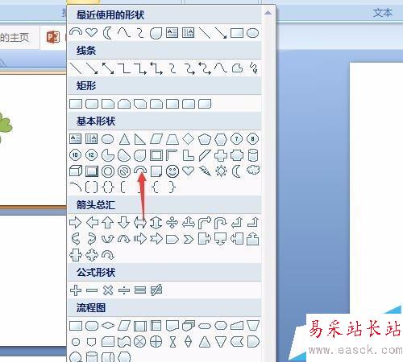Image resolution: width=403 pixels, height=362 pixels.
Task: Choose the plus sign equation shape
Action: (76, 290)
